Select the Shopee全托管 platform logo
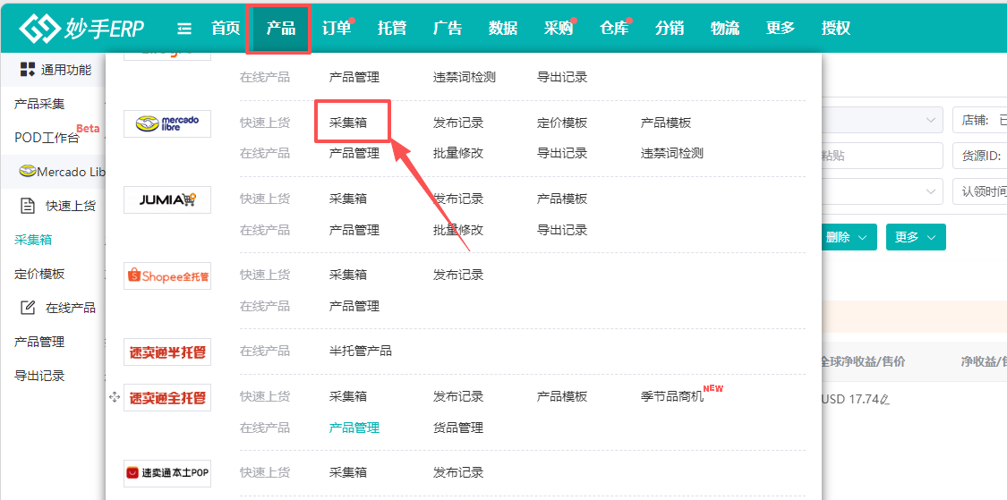 (x=167, y=276)
